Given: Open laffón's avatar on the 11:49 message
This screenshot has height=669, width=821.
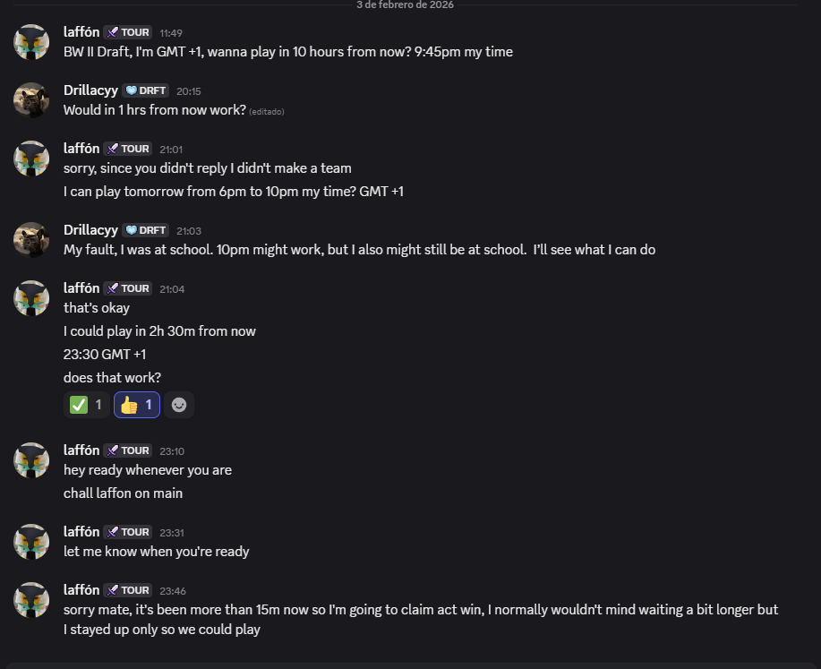Looking at the screenshot, I should click(31, 42).
